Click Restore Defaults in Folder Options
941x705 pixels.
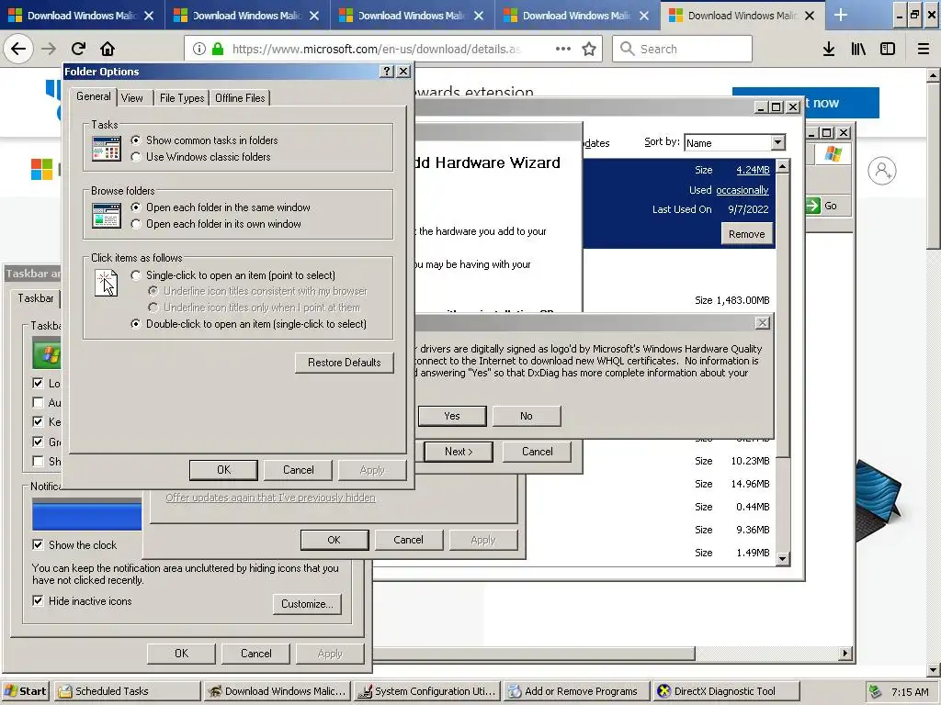pyautogui.click(x=345, y=363)
